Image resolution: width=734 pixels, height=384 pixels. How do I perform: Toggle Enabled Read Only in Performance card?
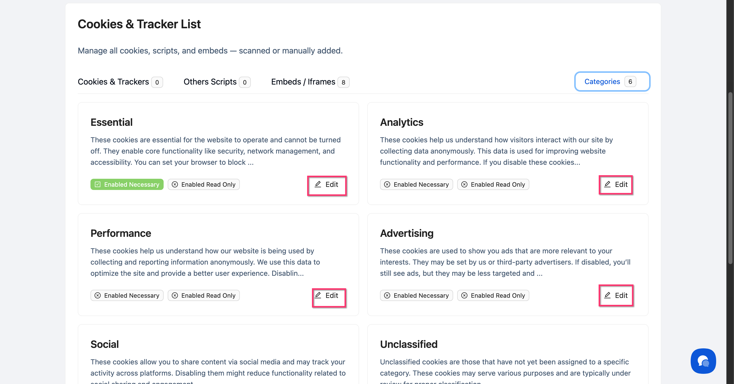pyautogui.click(x=204, y=295)
